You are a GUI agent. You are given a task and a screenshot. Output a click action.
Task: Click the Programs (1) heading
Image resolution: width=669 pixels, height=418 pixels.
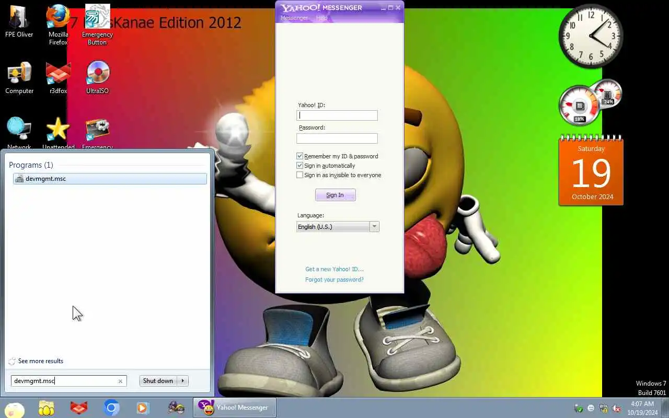tap(31, 165)
